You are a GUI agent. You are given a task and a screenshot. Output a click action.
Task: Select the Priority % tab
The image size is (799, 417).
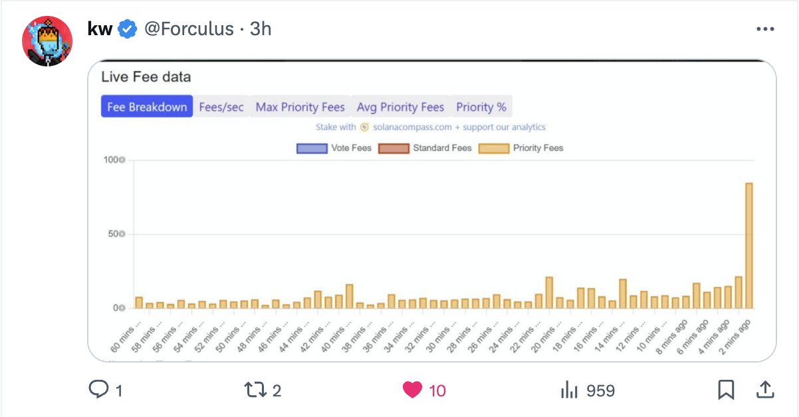point(481,107)
